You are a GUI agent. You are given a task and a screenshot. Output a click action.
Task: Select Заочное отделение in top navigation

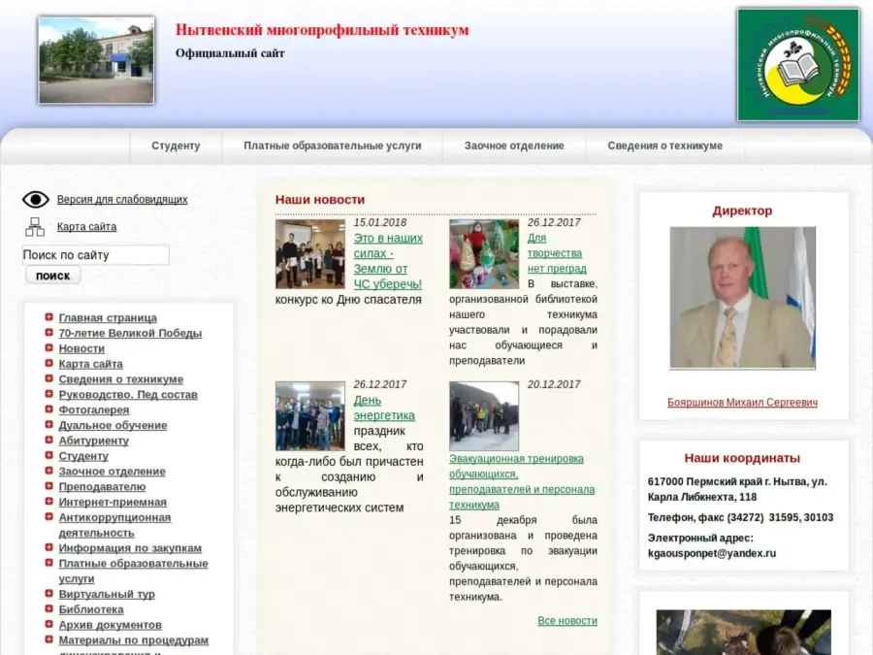513,146
